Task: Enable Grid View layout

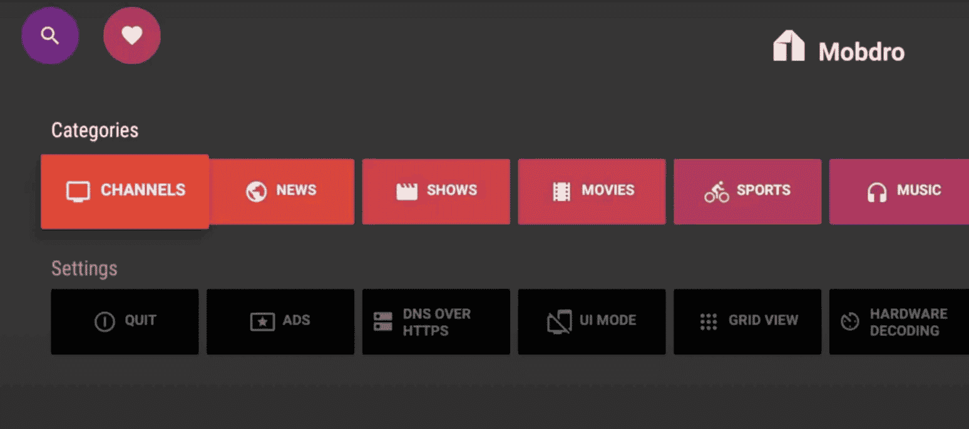Action: [747, 320]
